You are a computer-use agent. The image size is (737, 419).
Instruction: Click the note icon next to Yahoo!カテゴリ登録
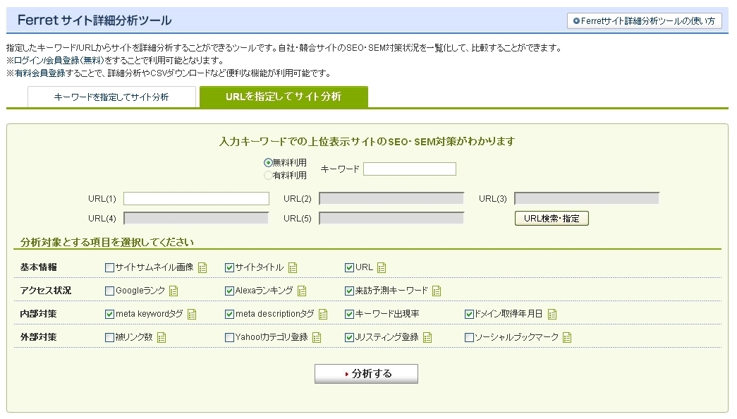pos(317,337)
